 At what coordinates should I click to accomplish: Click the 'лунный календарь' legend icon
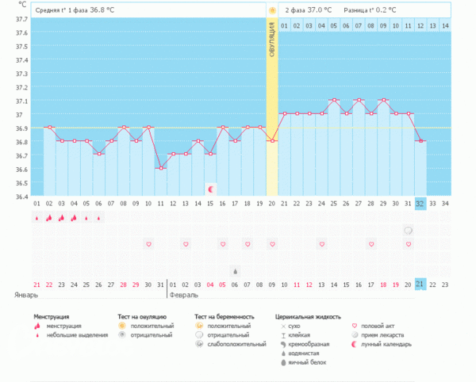[x=354, y=345]
